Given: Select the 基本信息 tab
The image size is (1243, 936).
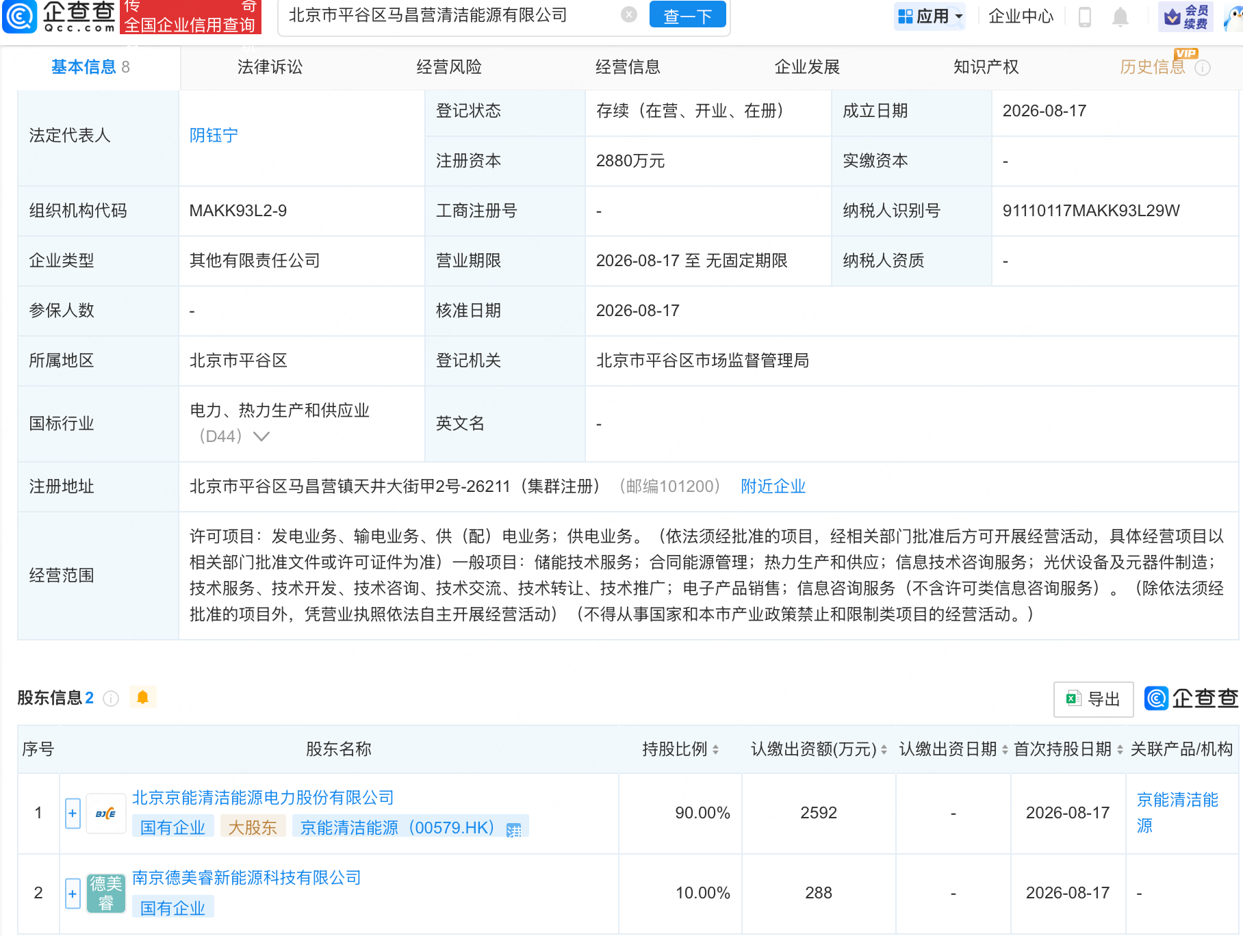Looking at the screenshot, I should pos(90,67).
